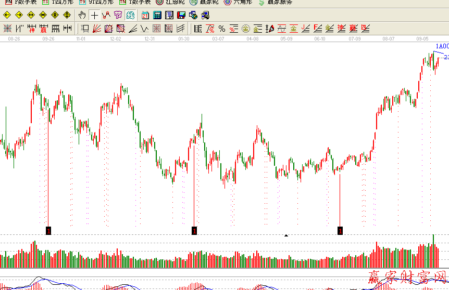Click the small black triangle above volume panel
Image resolution: width=449 pixels, height=290 pixels.
286,235
